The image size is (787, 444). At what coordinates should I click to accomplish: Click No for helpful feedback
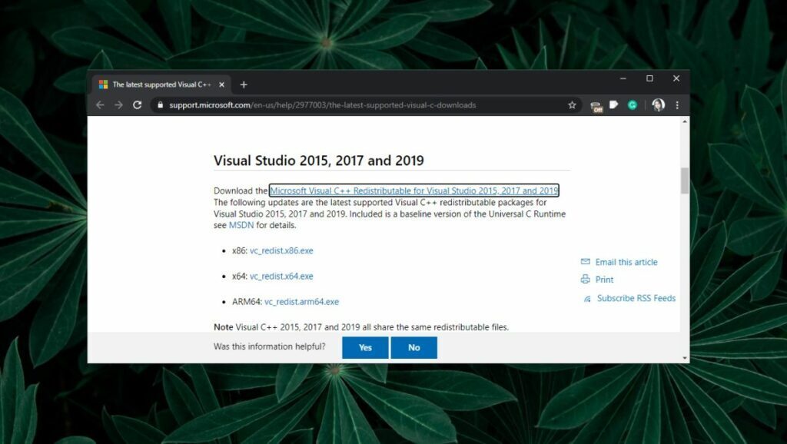coord(414,347)
